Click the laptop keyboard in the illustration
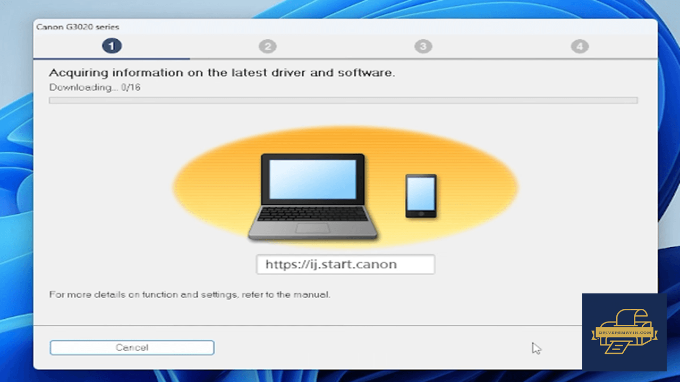 (x=311, y=214)
